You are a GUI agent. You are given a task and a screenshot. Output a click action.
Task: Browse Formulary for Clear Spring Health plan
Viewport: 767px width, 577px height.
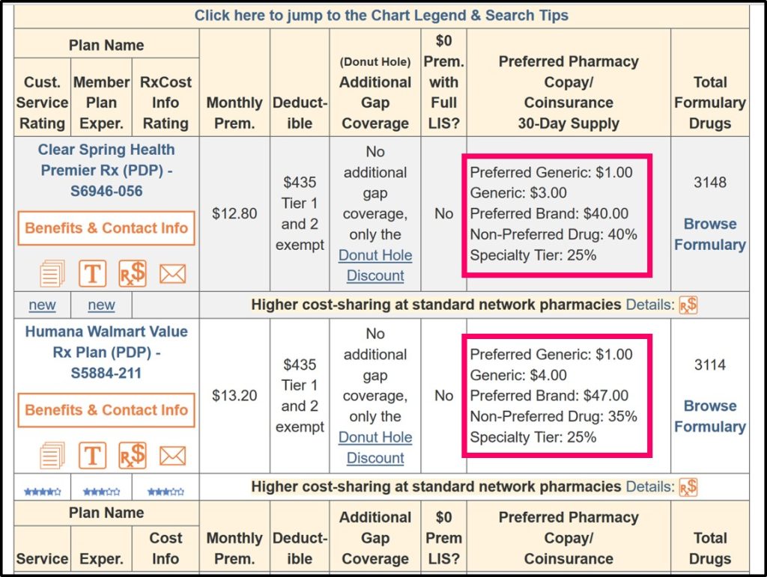tap(709, 234)
